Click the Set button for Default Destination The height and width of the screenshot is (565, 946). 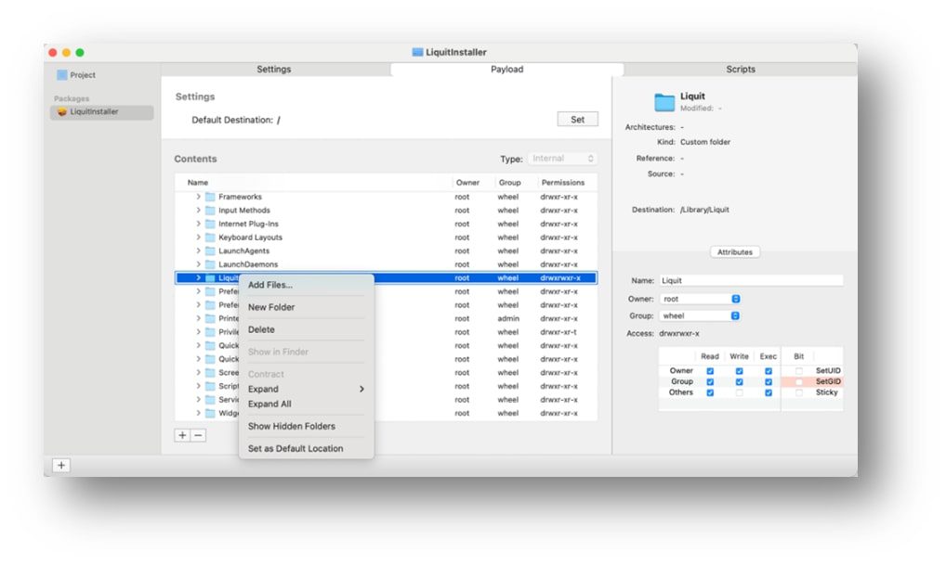[x=577, y=119]
